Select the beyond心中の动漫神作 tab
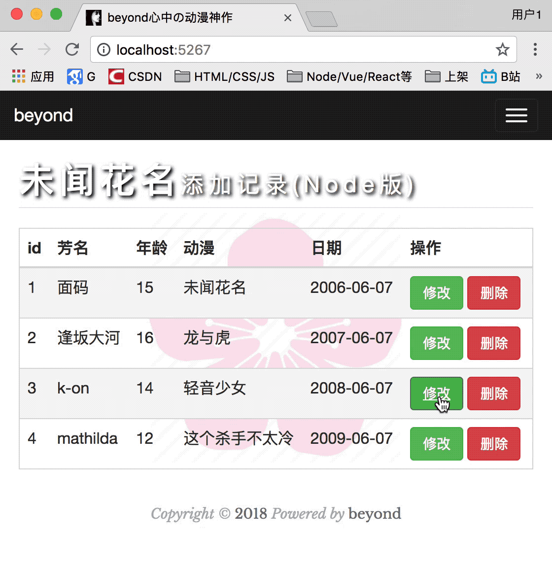 coord(190,18)
